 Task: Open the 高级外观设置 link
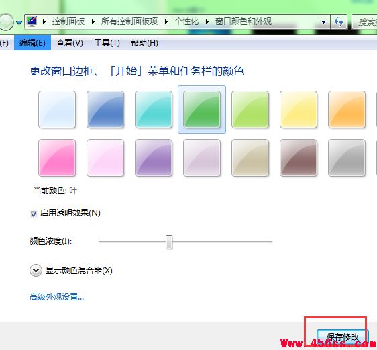coord(56,297)
